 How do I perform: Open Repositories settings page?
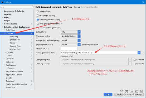(15, 49)
